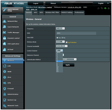Choose channel 9 in the Control Channel list

[60, 65]
